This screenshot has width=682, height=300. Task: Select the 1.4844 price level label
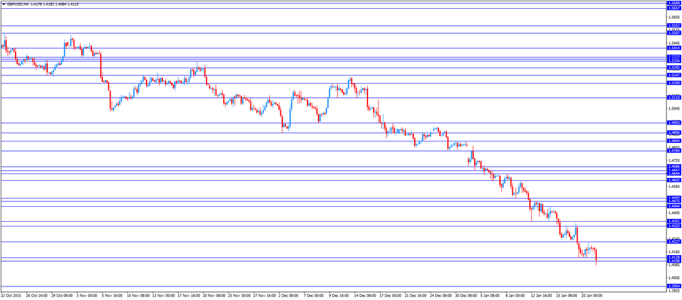pos(673,141)
